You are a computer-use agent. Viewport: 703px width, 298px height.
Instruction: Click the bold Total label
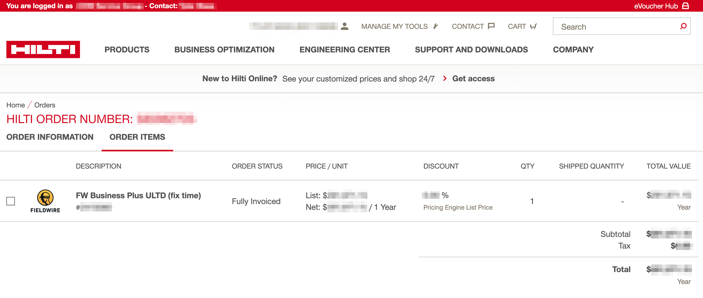(x=621, y=269)
